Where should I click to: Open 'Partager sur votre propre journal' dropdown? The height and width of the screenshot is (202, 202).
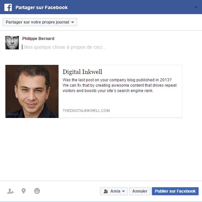[40, 22]
